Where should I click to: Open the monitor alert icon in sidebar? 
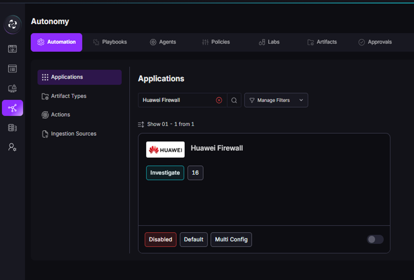tap(12, 88)
